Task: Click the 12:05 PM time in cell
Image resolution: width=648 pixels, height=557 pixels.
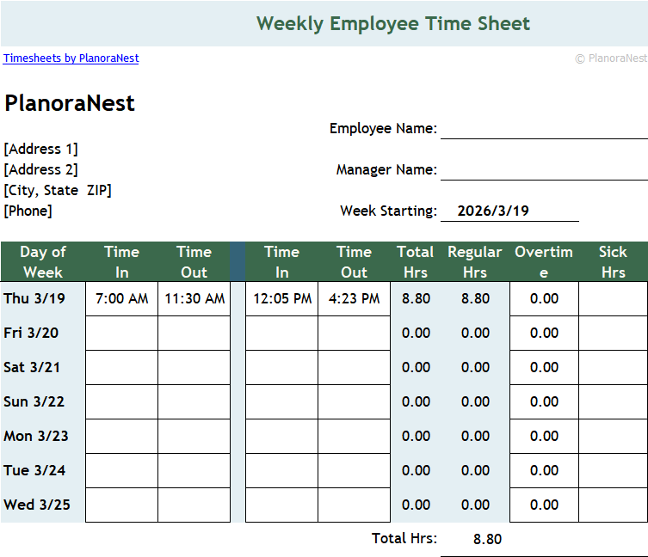Action: (282, 298)
